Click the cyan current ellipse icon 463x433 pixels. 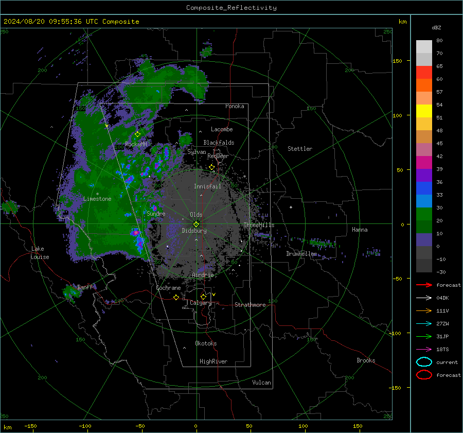(x=424, y=362)
